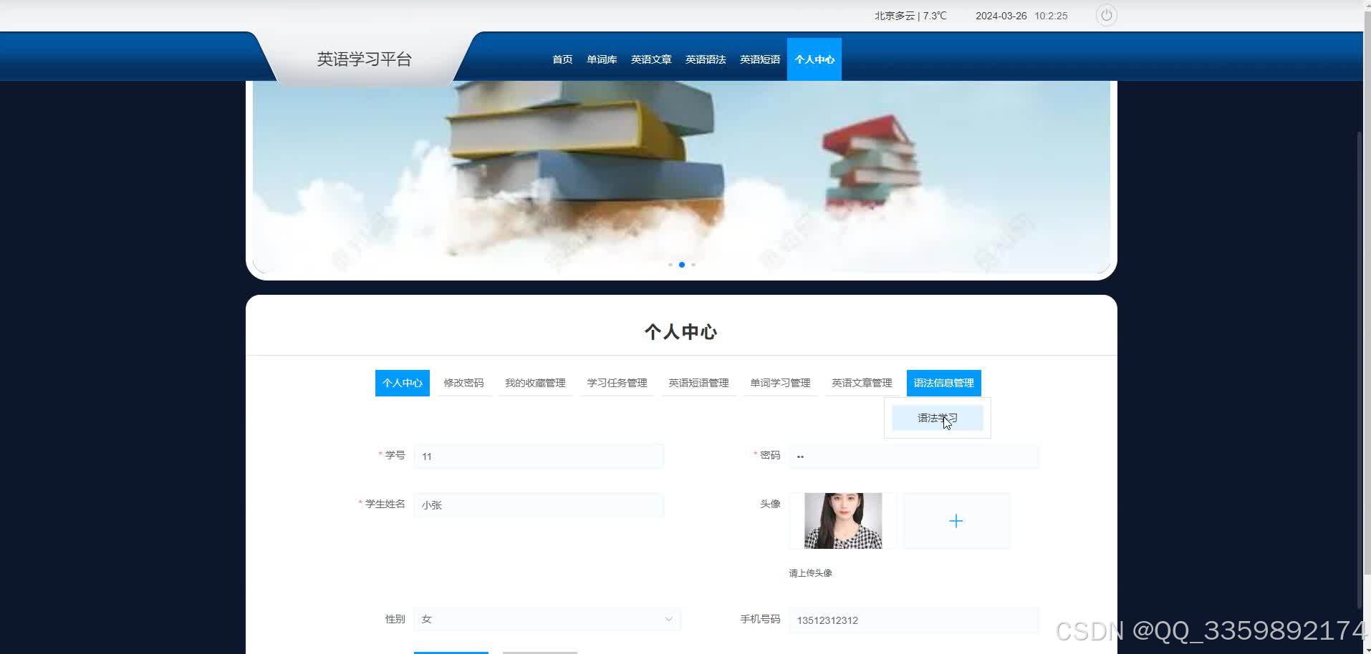
Task: Open the 首页 navigation item
Action: [562, 59]
